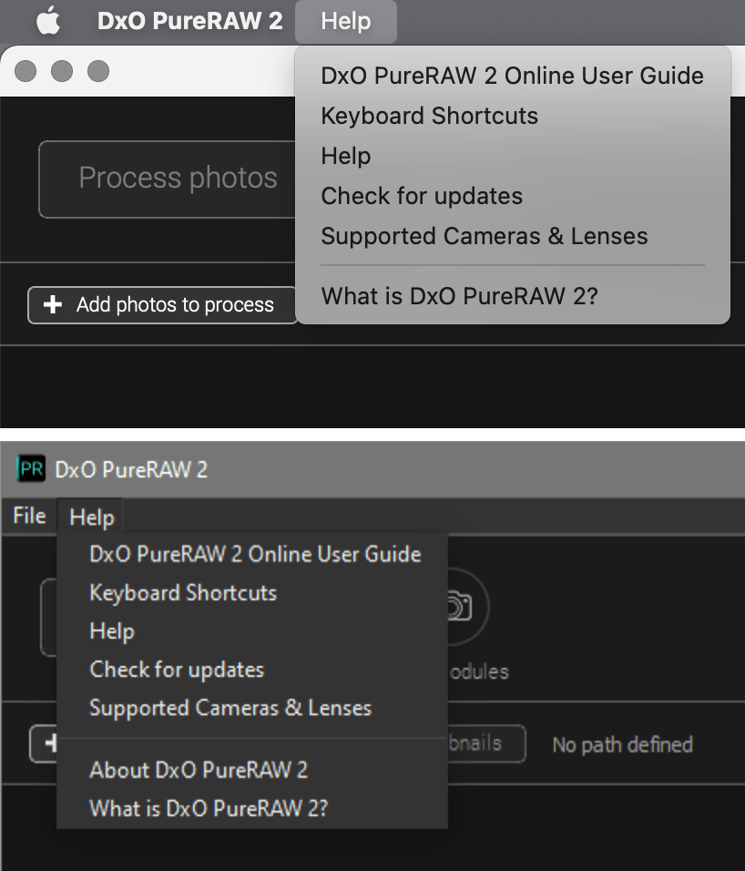
Task: Choose macOS Online User Guide entry
Action: point(513,76)
